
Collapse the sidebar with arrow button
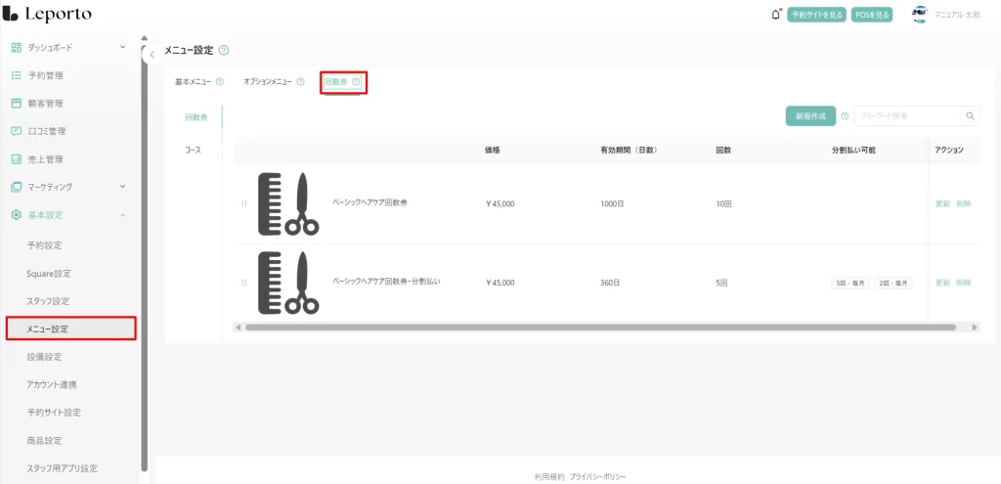coord(152,55)
